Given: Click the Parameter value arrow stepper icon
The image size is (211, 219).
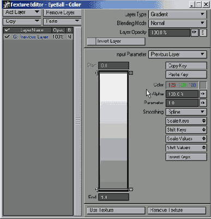Looking at the screenshot, I should point(203,103).
